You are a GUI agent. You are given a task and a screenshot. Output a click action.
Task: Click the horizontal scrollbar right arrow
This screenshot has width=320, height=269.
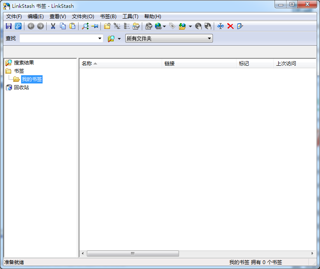click(312, 253)
